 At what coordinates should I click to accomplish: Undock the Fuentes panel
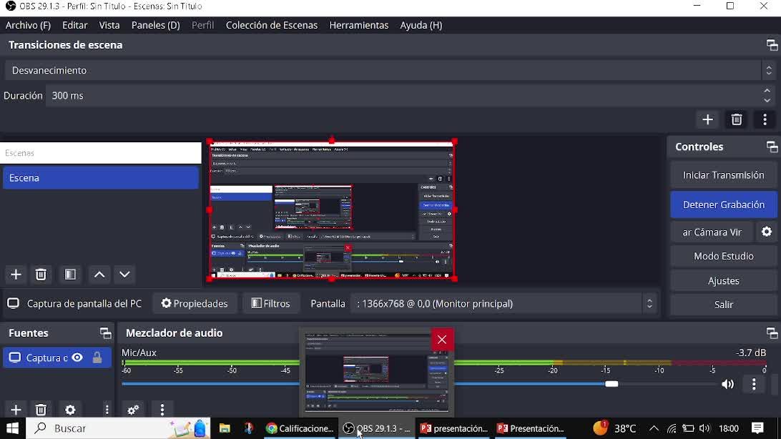[106, 333]
